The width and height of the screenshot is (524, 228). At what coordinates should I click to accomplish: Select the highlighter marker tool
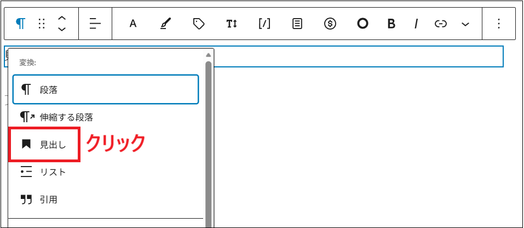tap(165, 24)
